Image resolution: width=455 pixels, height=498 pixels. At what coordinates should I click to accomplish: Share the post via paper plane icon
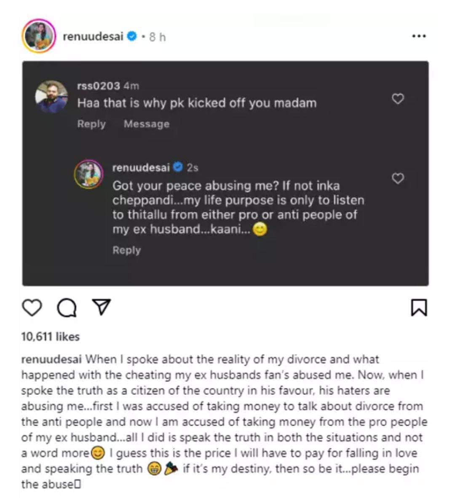click(x=102, y=307)
